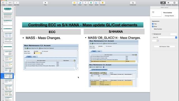Select slide 2 thumbnail in navigator
Screen dimensions: 179x101
coord(8,16)
